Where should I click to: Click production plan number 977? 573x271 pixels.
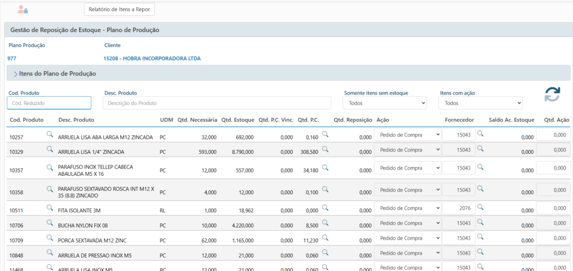pos(12,58)
